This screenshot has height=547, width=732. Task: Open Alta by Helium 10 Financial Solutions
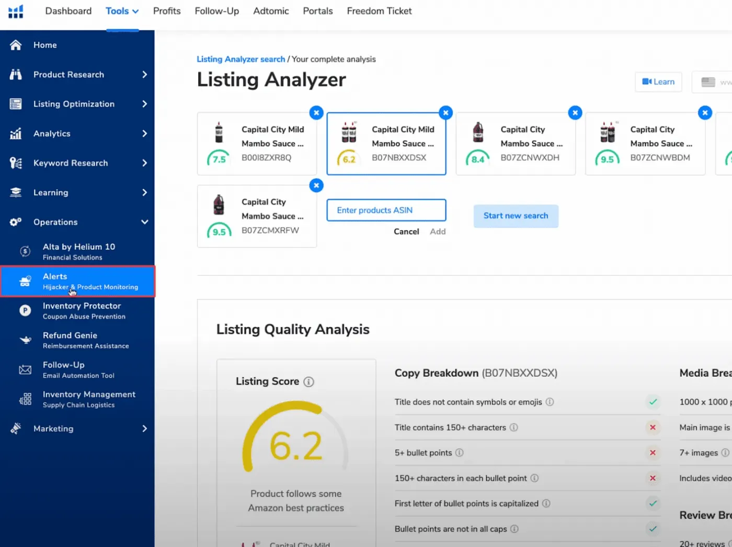coord(77,251)
